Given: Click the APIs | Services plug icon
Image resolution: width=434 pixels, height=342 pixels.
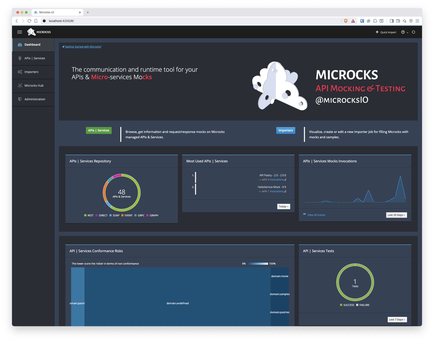Looking at the screenshot, I should 20,58.
